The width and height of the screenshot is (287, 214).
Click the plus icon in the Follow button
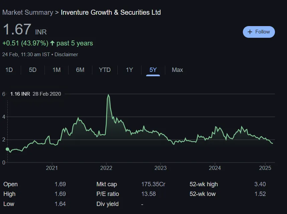(x=250, y=32)
